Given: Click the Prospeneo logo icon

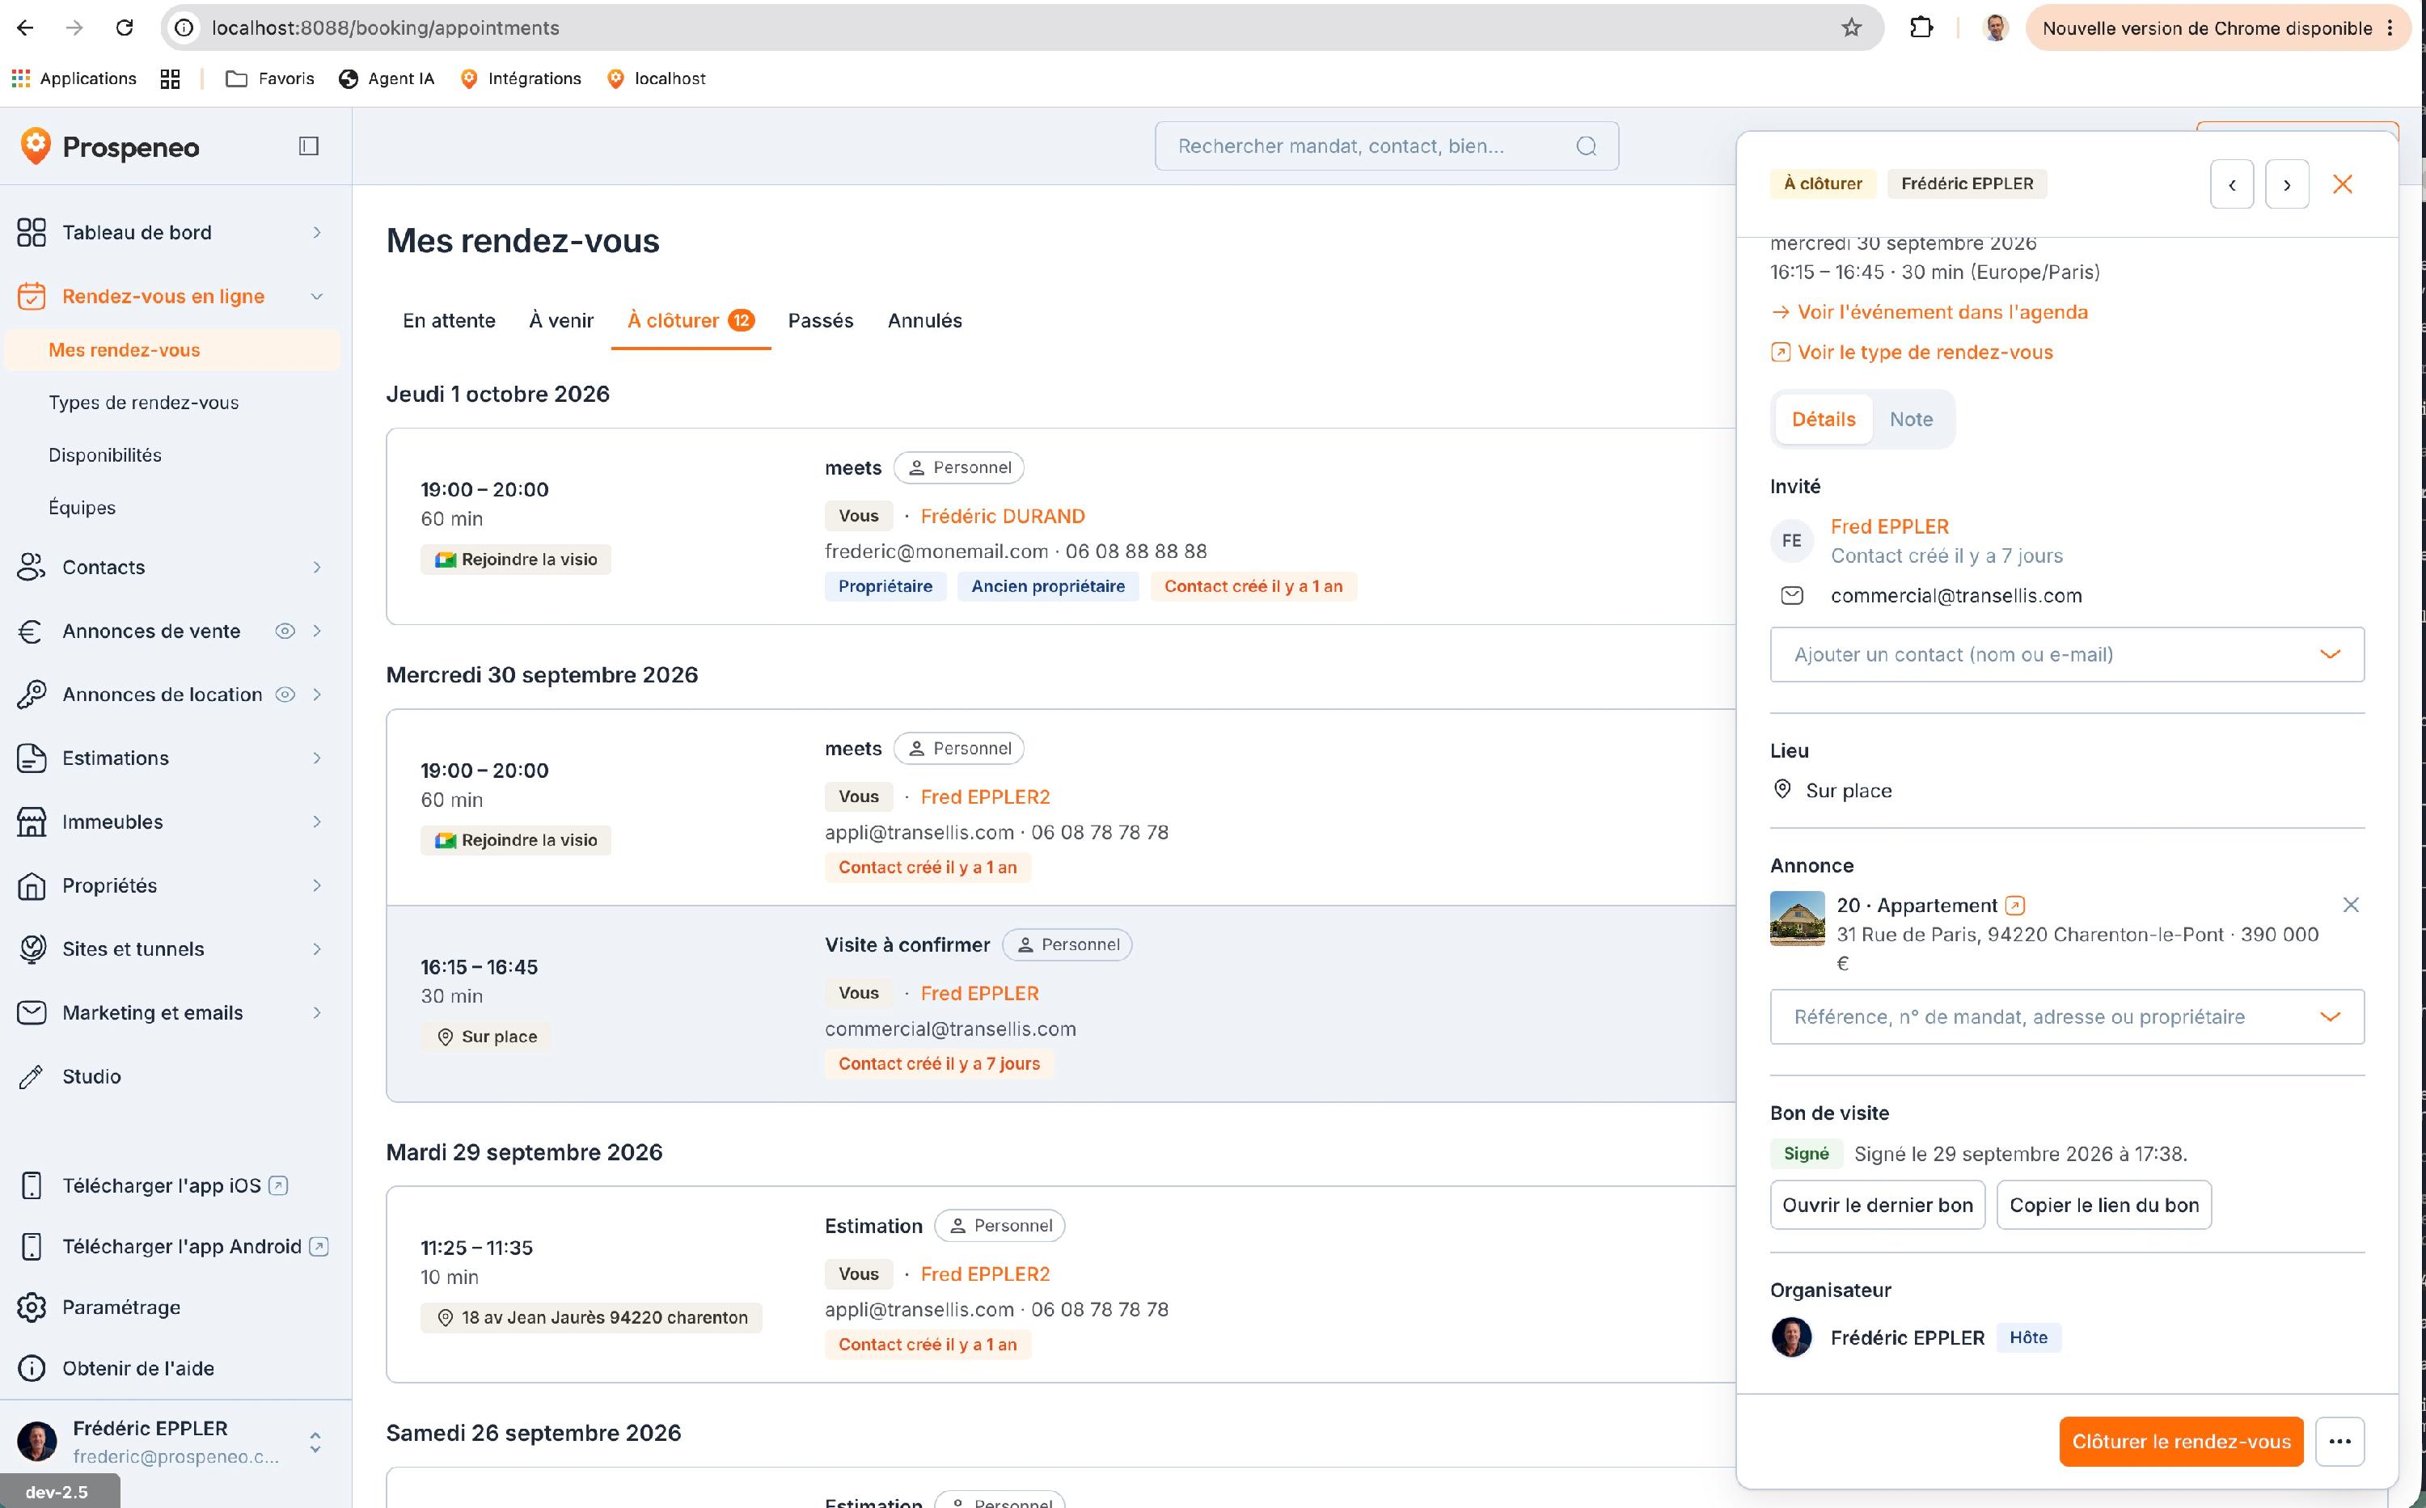Looking at the screenshot, I should pos(36,146).
